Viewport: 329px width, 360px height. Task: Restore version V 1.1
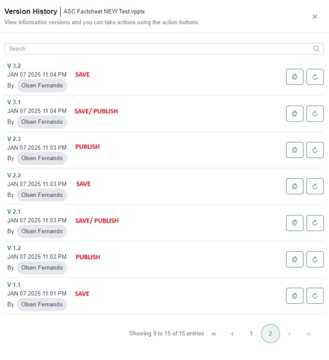click(315, 296)
